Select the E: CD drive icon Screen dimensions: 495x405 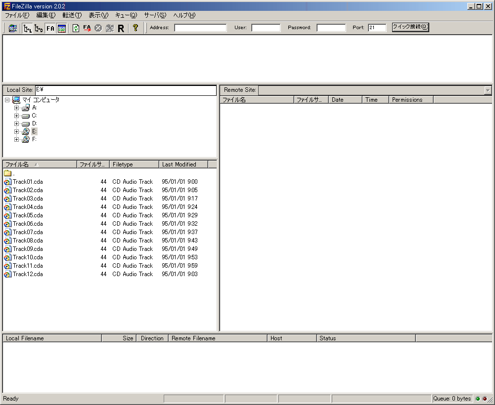26,131
